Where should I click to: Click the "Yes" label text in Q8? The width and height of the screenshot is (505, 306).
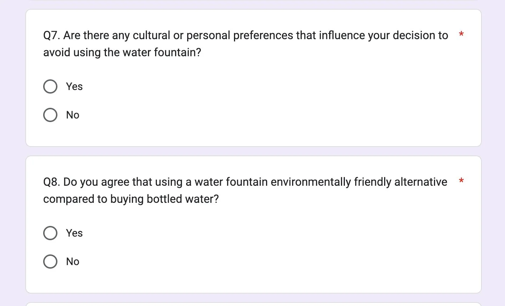(74, 233)
